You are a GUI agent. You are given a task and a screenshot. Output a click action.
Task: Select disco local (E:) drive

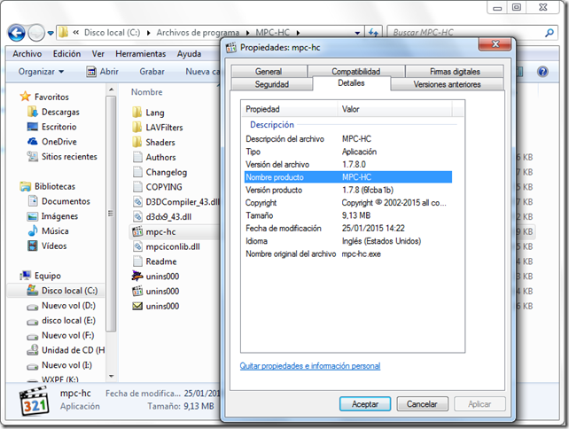[x=61, y=320]
